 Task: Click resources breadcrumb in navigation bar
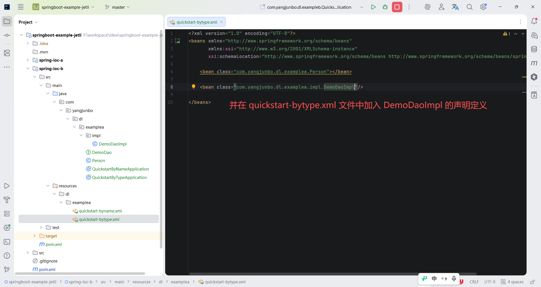point(141,282)
